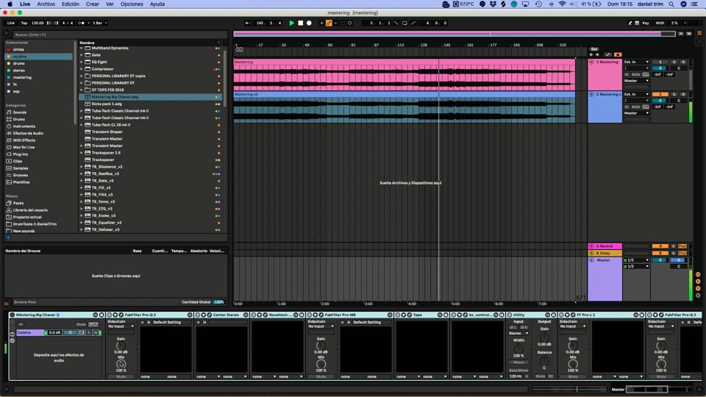Open the Edición menu
Screen dimensions: 706x397
(71, 4)
